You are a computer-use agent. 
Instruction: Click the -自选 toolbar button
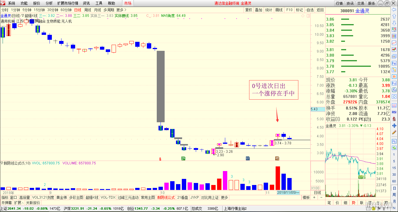[x=309, y=10]
